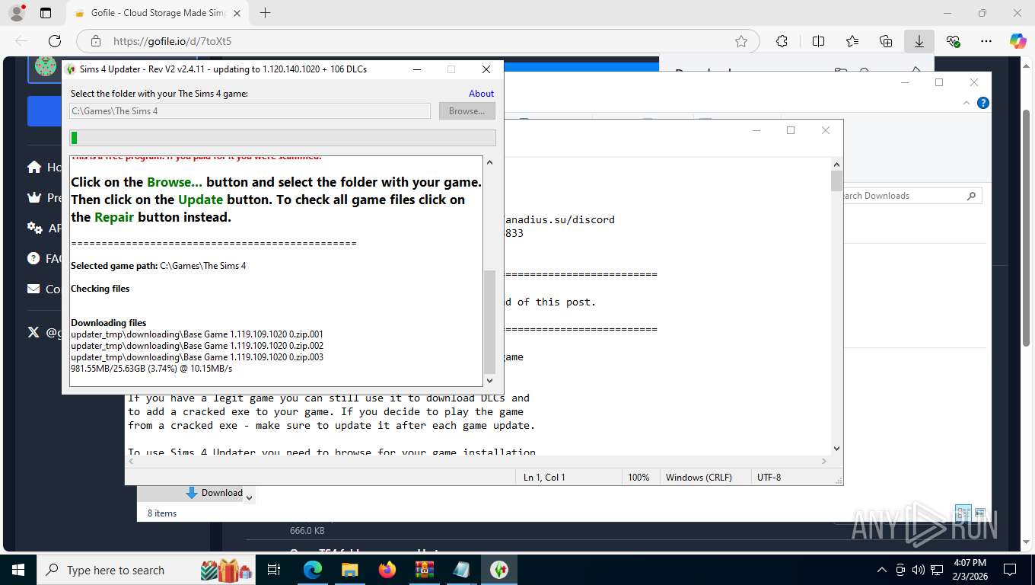
Task: View site information lock icon
Action: (96, 41)
